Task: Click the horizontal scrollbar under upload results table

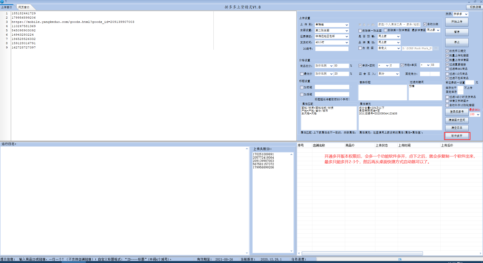Action: [362, 253]
